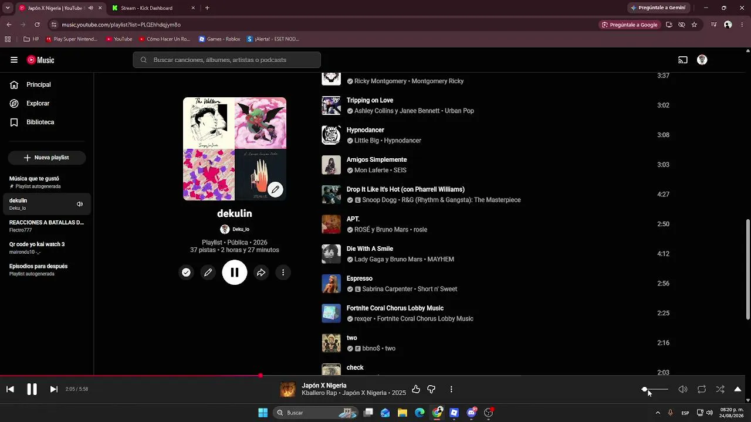Open a new browser tab
The image size is (751, 422).
[x=207, y=8]
